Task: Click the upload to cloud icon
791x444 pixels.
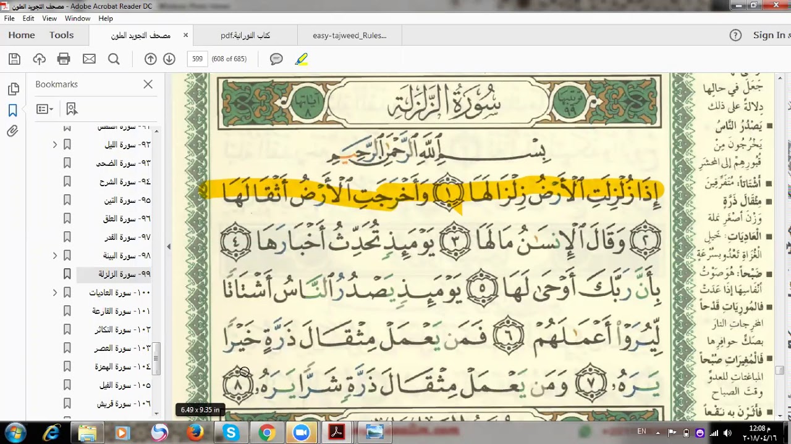Action: click(x=40, y=59)
